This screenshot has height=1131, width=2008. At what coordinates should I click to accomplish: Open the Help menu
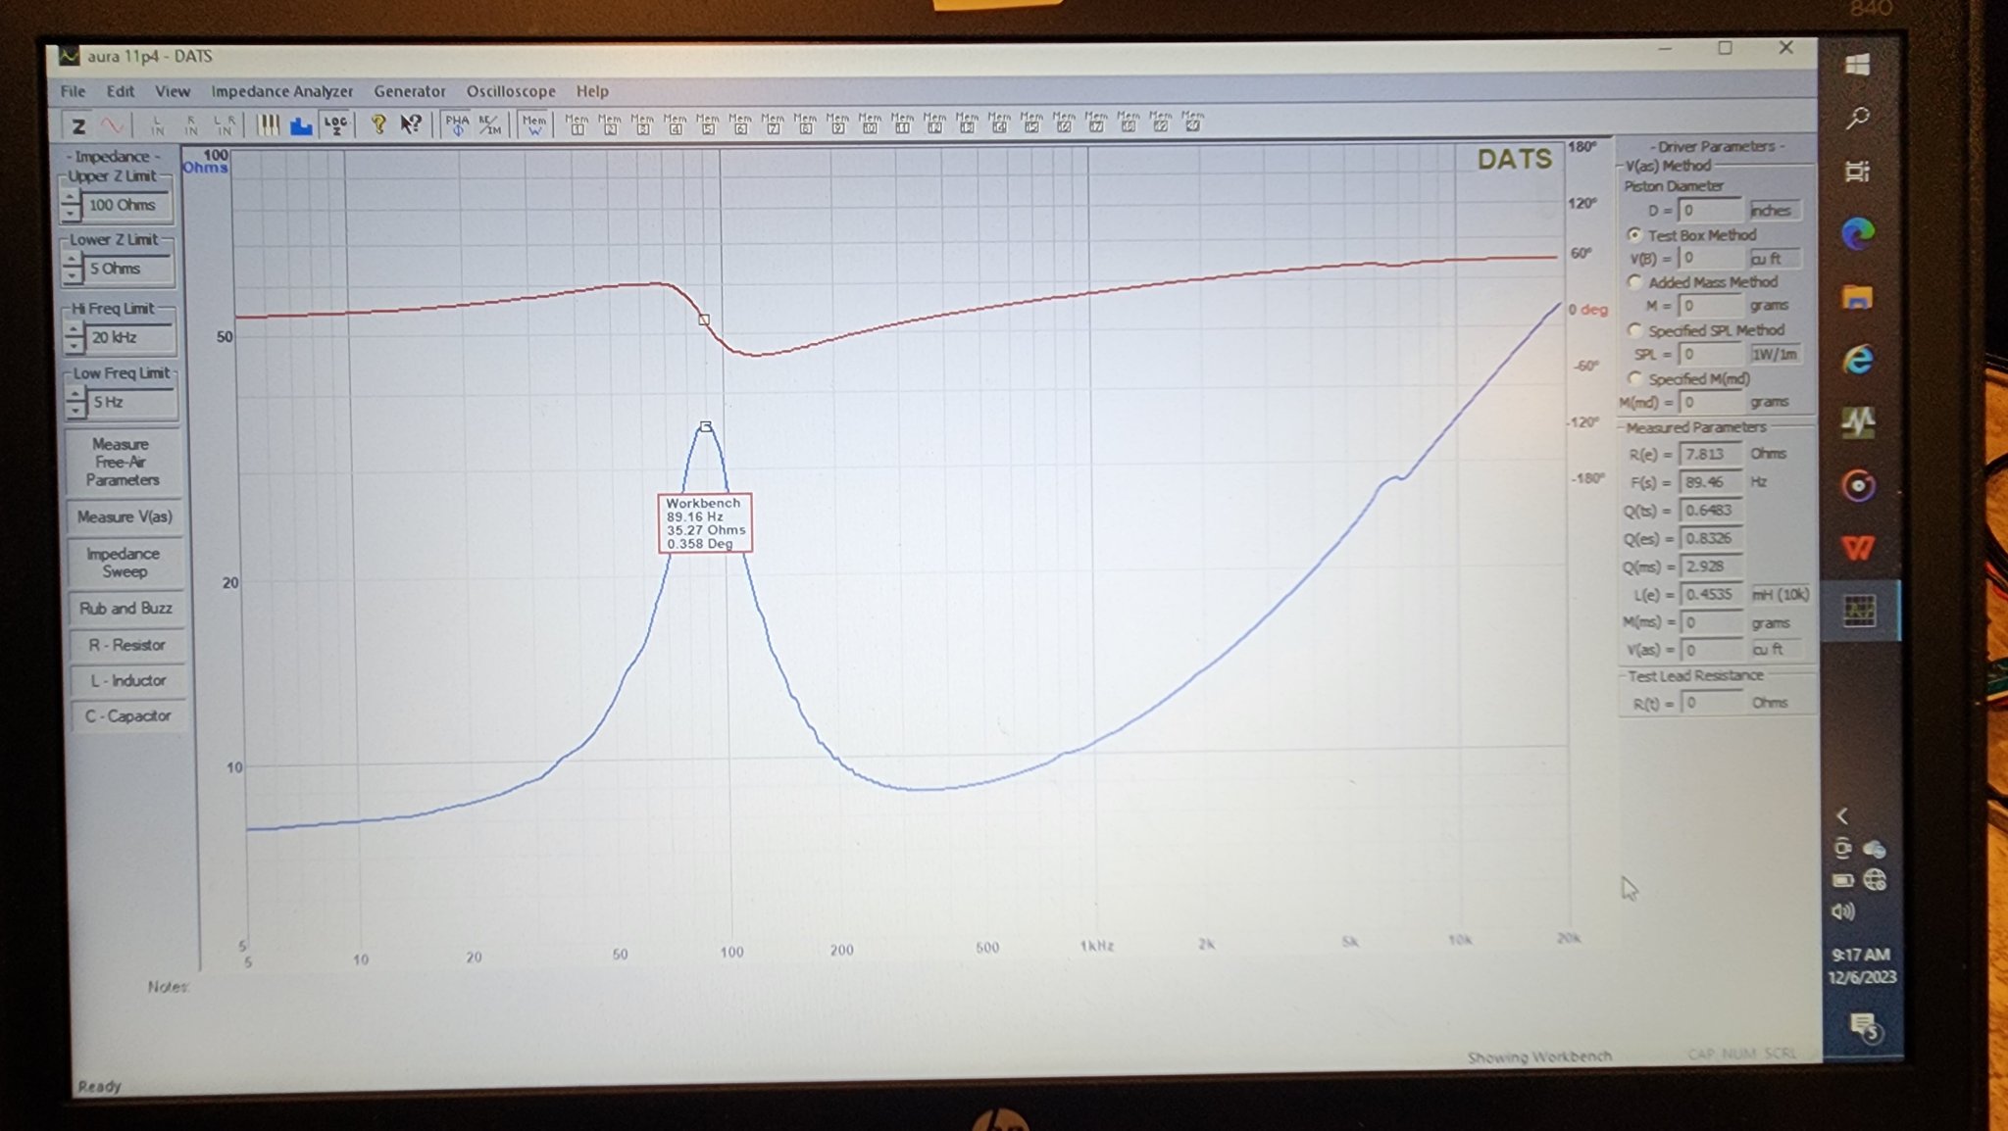(x=592, y=91)
